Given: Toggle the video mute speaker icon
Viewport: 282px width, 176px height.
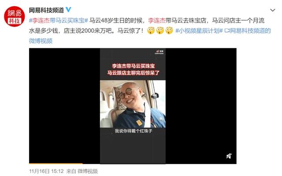Looking at the screenshot, I should (229, 156).
